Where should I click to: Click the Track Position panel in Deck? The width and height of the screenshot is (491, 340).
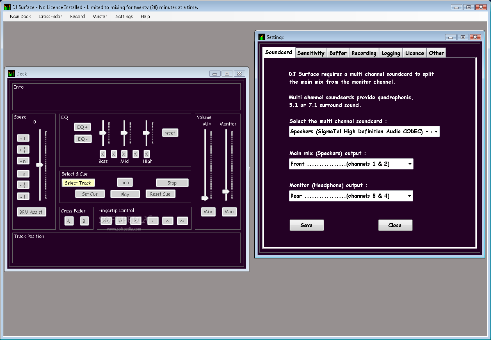click(126, 248)
